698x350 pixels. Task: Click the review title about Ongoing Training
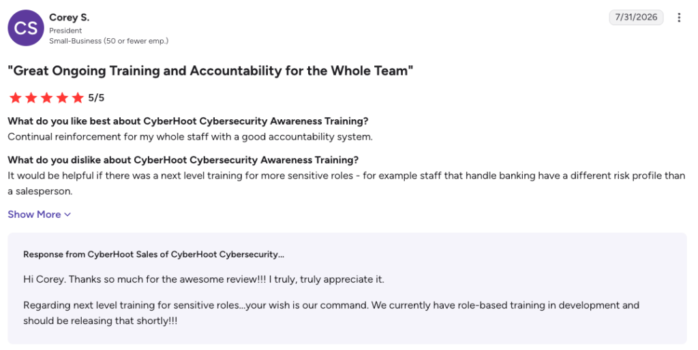[x=211, y=71]
